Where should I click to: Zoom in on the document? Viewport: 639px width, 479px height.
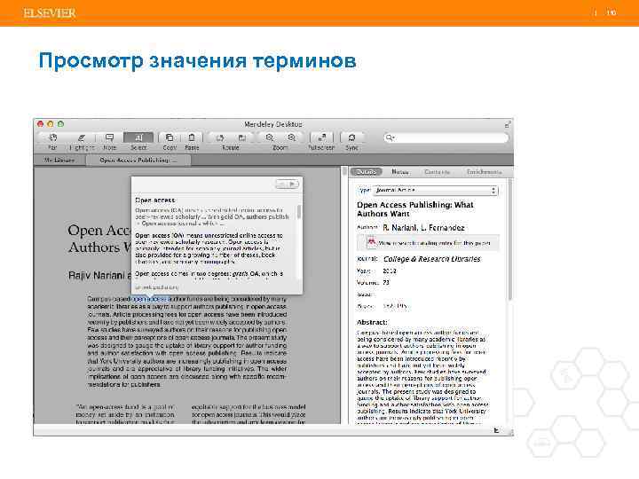coord(291,137)
